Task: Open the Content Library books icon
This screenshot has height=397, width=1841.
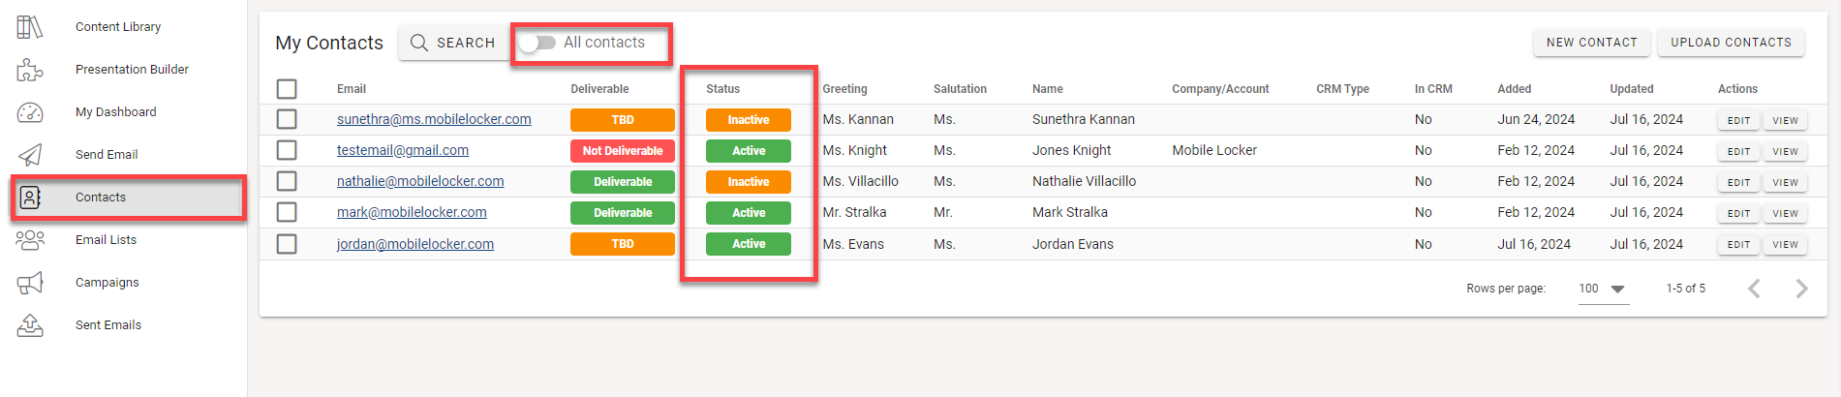Action: 30,27
